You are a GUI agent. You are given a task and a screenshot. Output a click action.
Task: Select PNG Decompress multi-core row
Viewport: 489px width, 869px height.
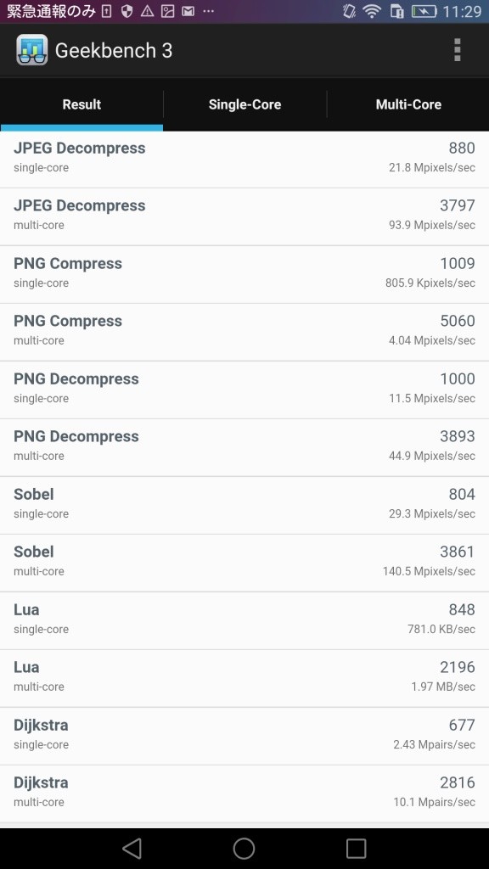[244, 447]
